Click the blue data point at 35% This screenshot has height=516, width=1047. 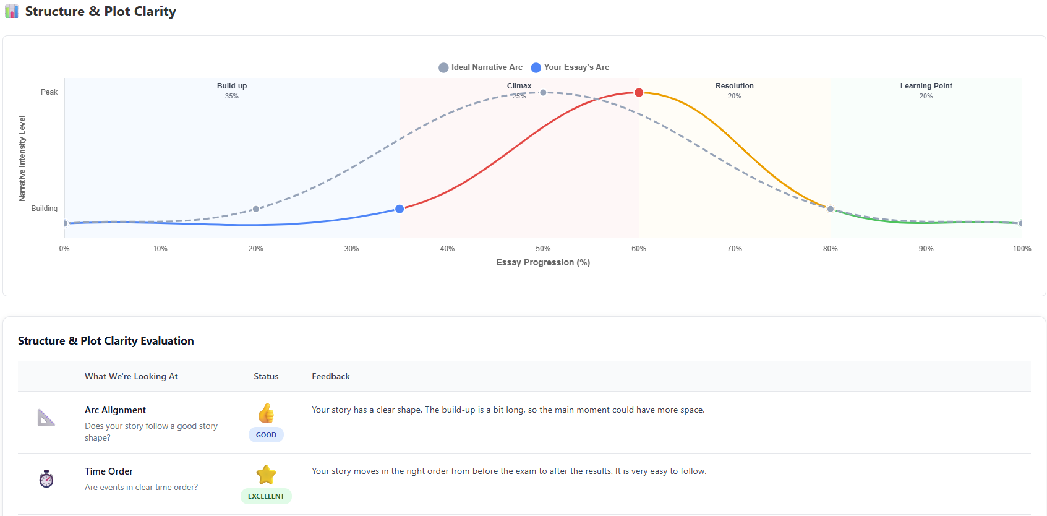point(400,209)
